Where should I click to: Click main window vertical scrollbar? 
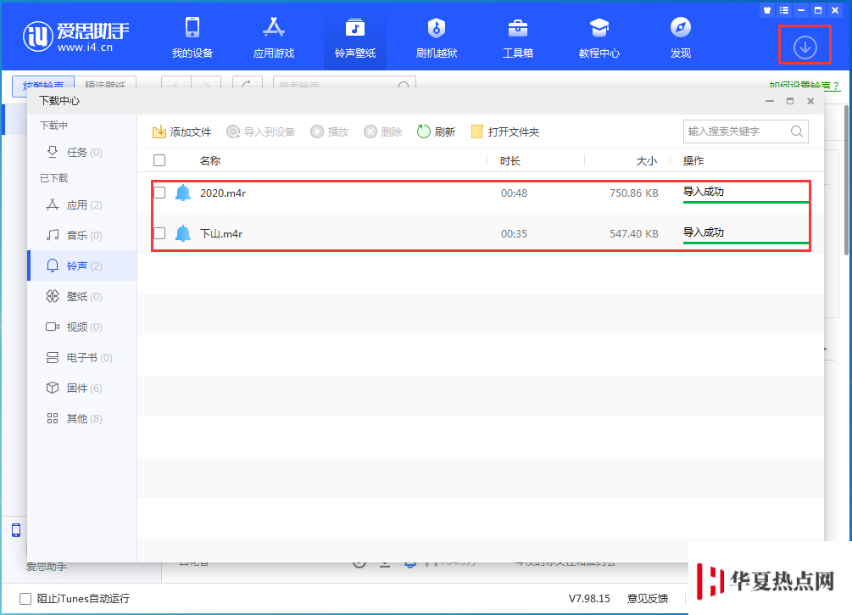[x=847, y=180]
